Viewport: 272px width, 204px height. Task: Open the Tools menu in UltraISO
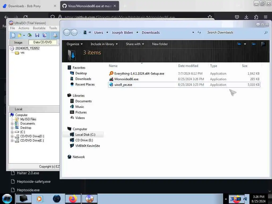[x=53, y=28]
